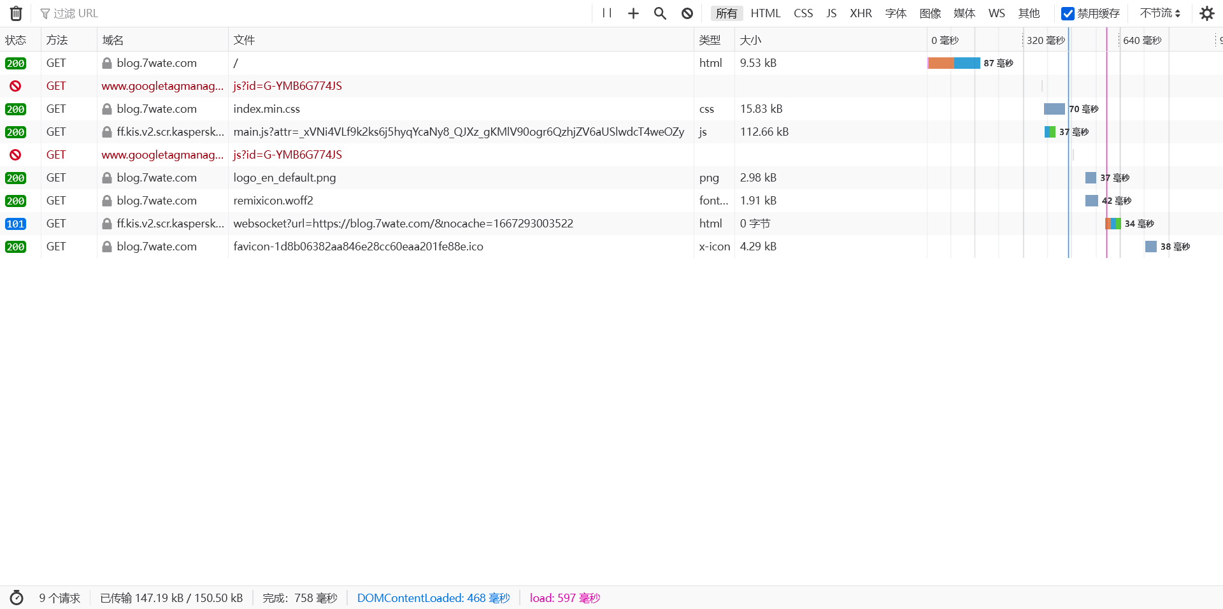Click the trash icon to clear requests

click(x=16, y=13)
